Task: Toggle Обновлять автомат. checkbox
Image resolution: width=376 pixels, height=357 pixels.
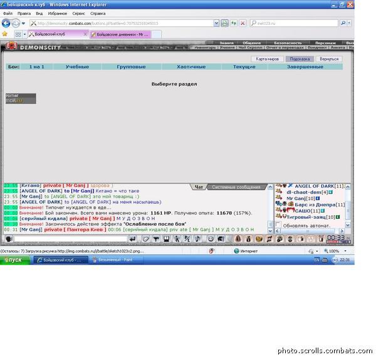Action: (278, 225)
